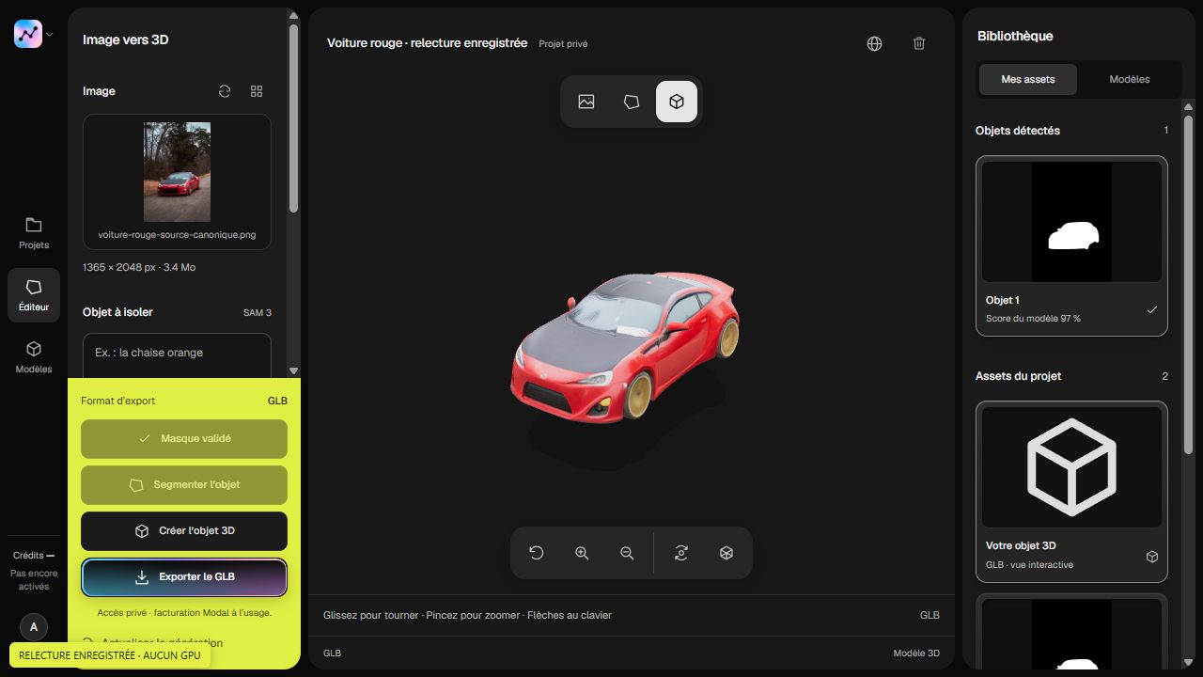The image size is (1203, 677).
Task: Click the 'Segmenter l'objet' button
Action: pos(184,484)
